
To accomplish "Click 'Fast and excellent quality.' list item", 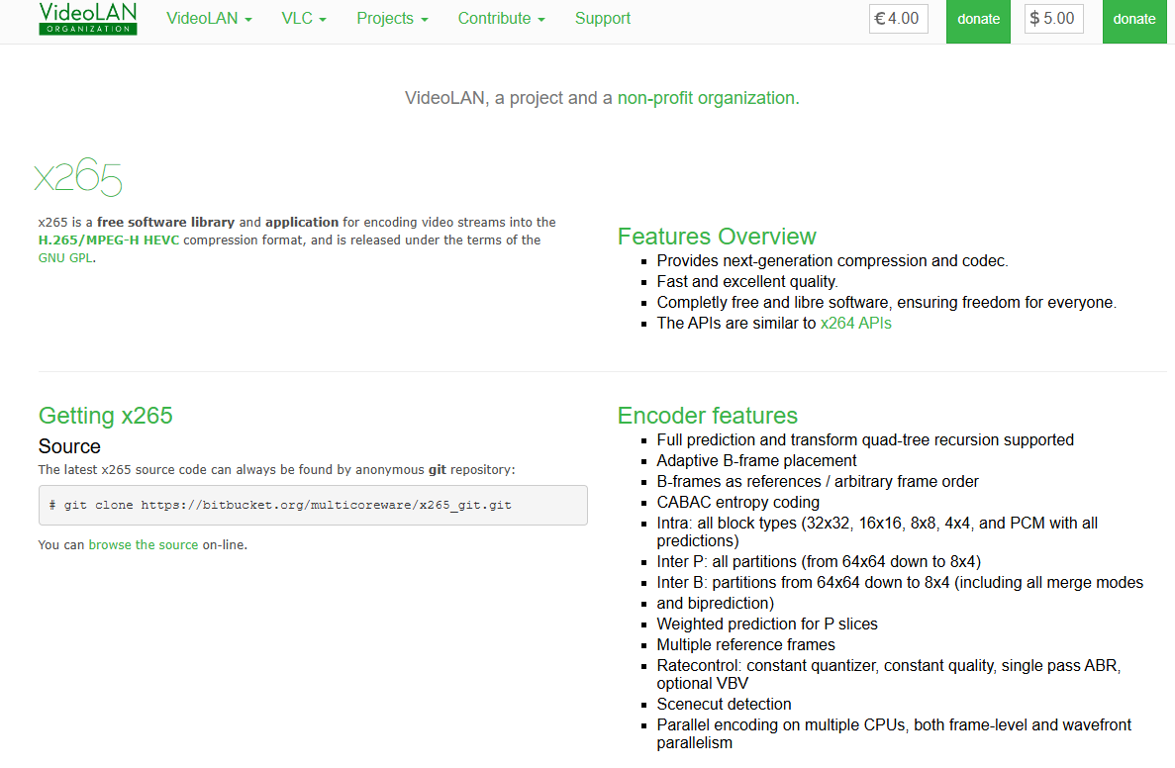I will click(x=747, y=282).
